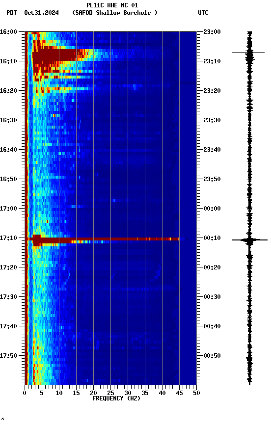The image size is (271, 424).
Task: Click the date Oct31,2024
Action: click(41, 13)
